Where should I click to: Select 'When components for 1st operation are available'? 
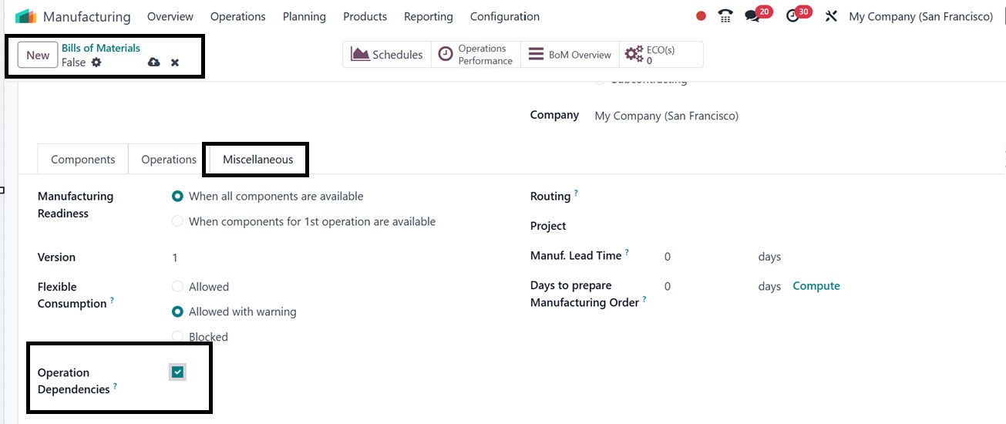pos(178,221)
